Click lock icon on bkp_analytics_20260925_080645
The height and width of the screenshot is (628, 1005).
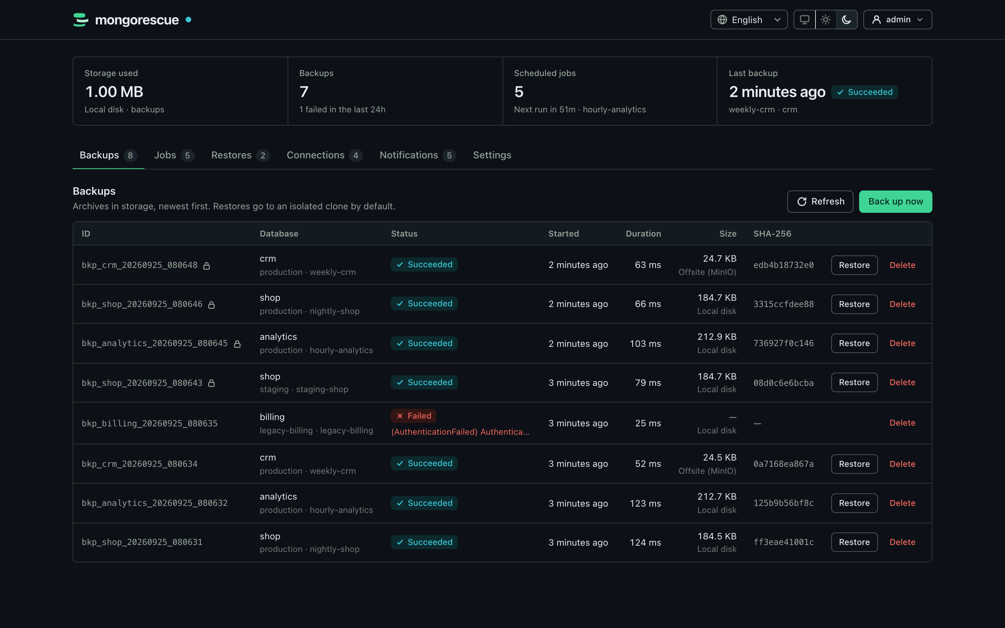[237, 344]
